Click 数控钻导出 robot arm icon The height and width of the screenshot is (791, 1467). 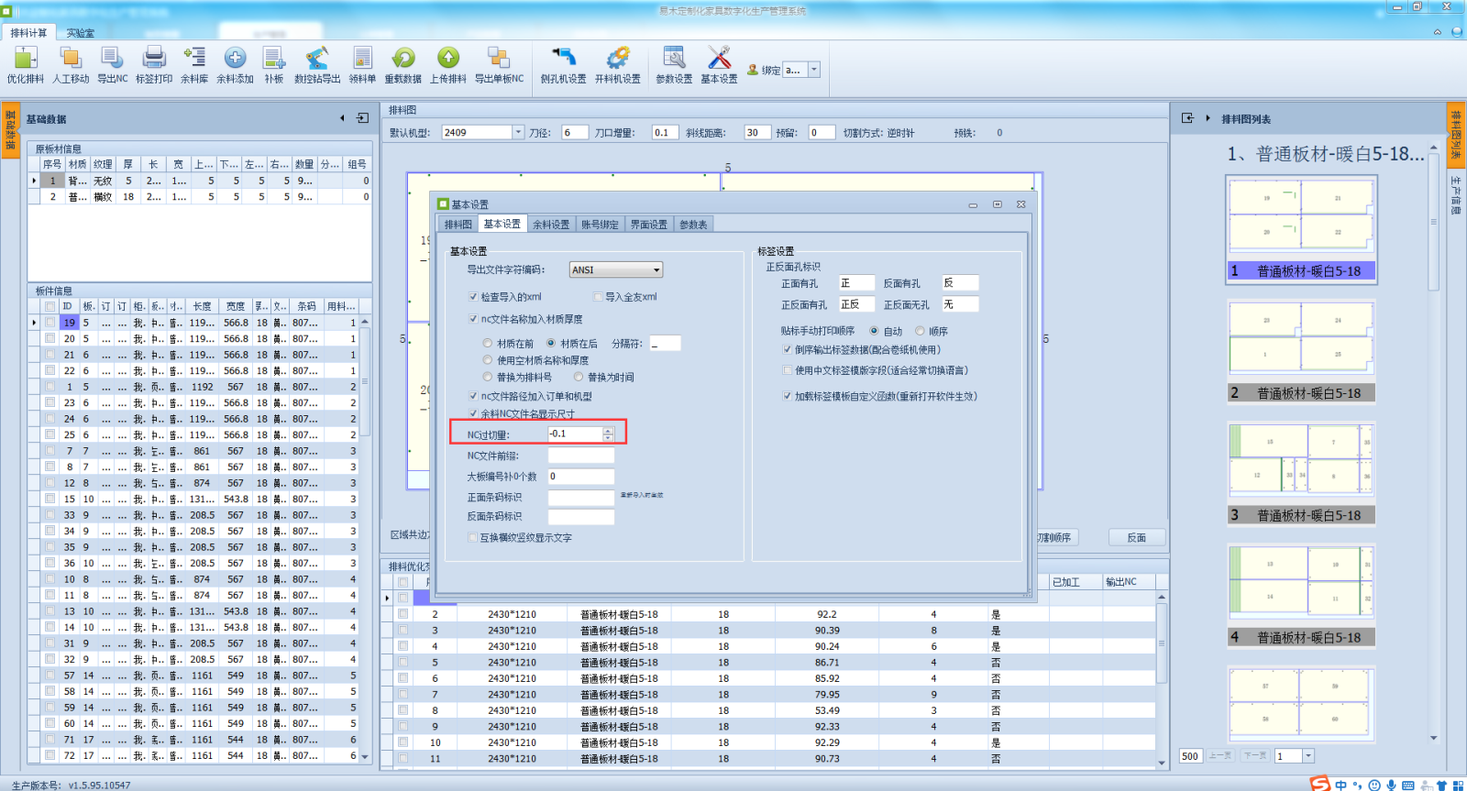tap(317, 60)
